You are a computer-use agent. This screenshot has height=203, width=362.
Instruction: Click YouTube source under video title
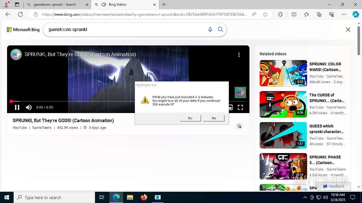tap(20, 128)
